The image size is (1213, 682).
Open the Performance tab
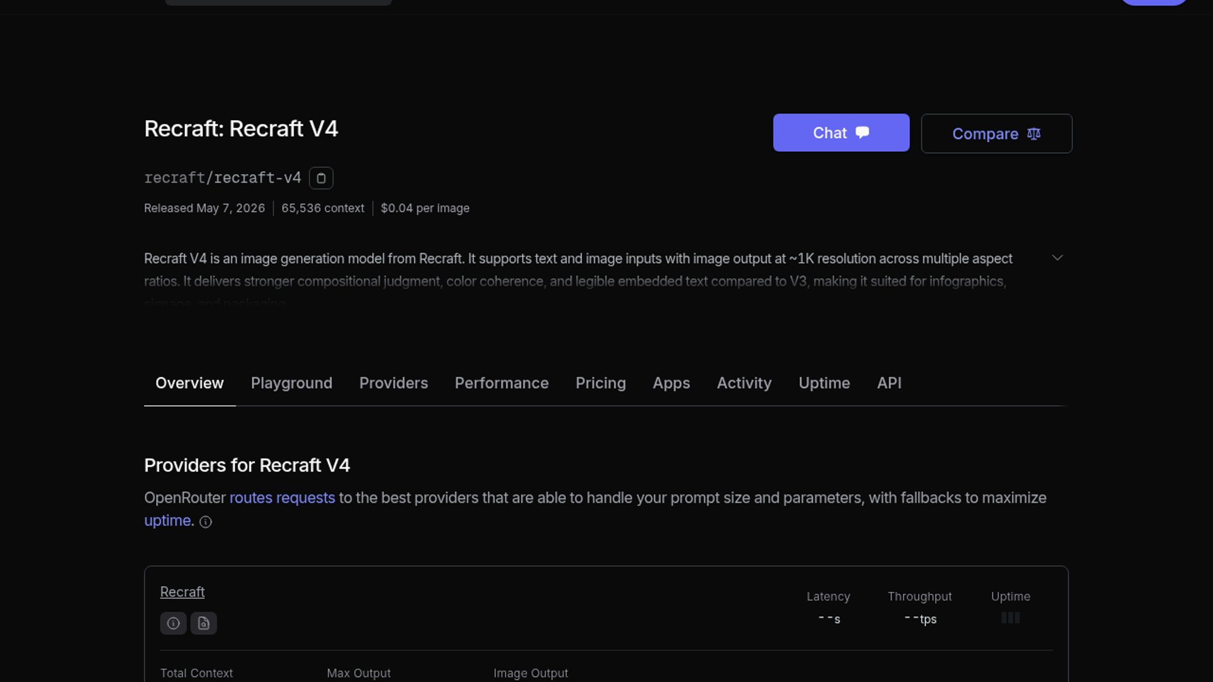502,383
